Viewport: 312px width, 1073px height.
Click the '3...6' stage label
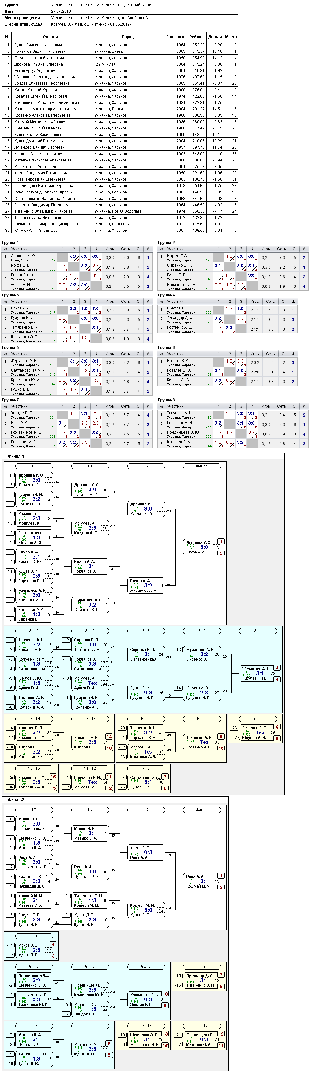click(202, 631)
